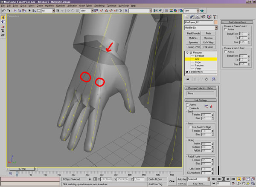Open the Select by Name tool
The image size is (256, 187).
point(34,11)
